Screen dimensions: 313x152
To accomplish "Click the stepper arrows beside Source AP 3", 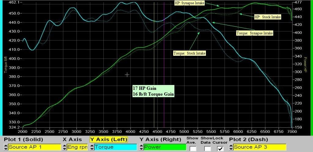I will pyautogui.click(x=231, y=147).
